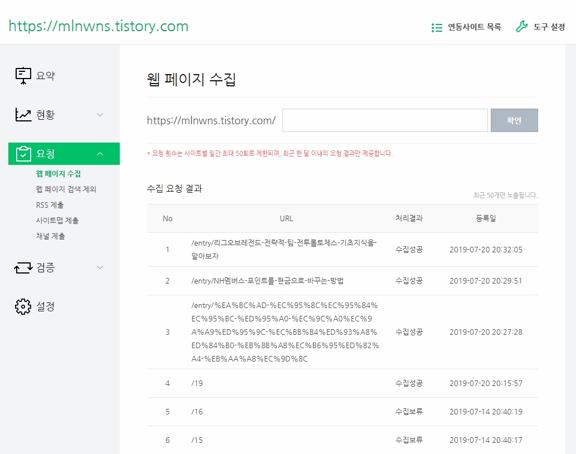Open 채널 제출 submenu item

50,236
